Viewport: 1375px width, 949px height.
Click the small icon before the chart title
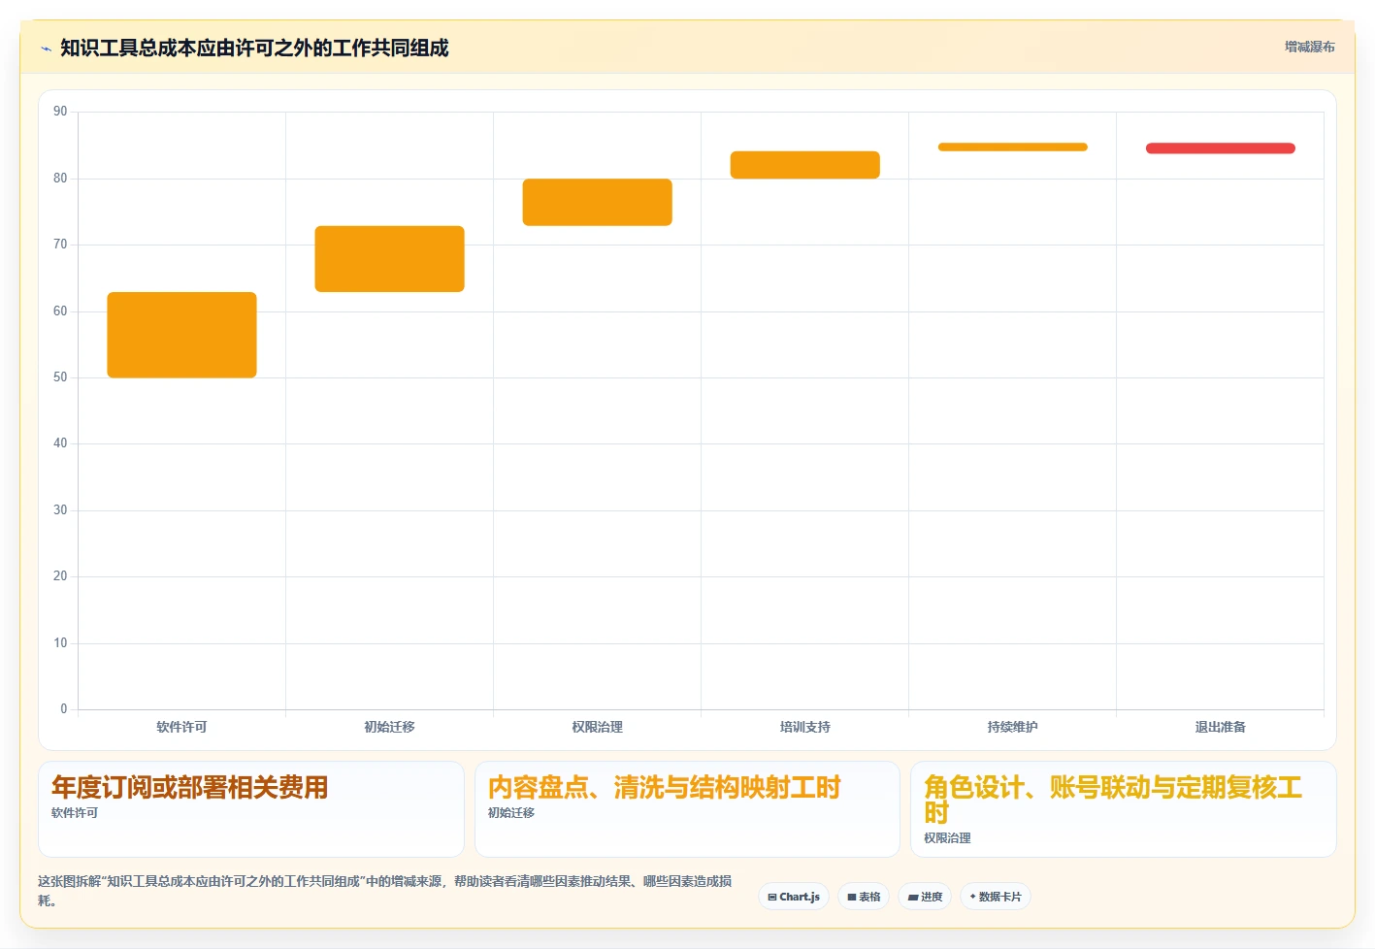click(x=46, y=49)
